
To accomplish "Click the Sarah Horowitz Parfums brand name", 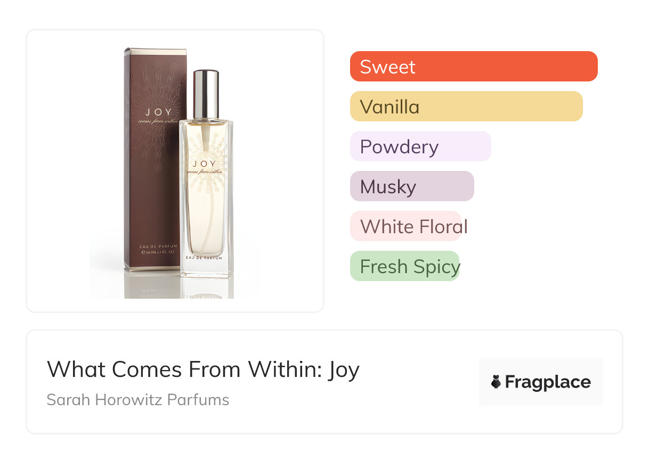I will click(137, 400).
